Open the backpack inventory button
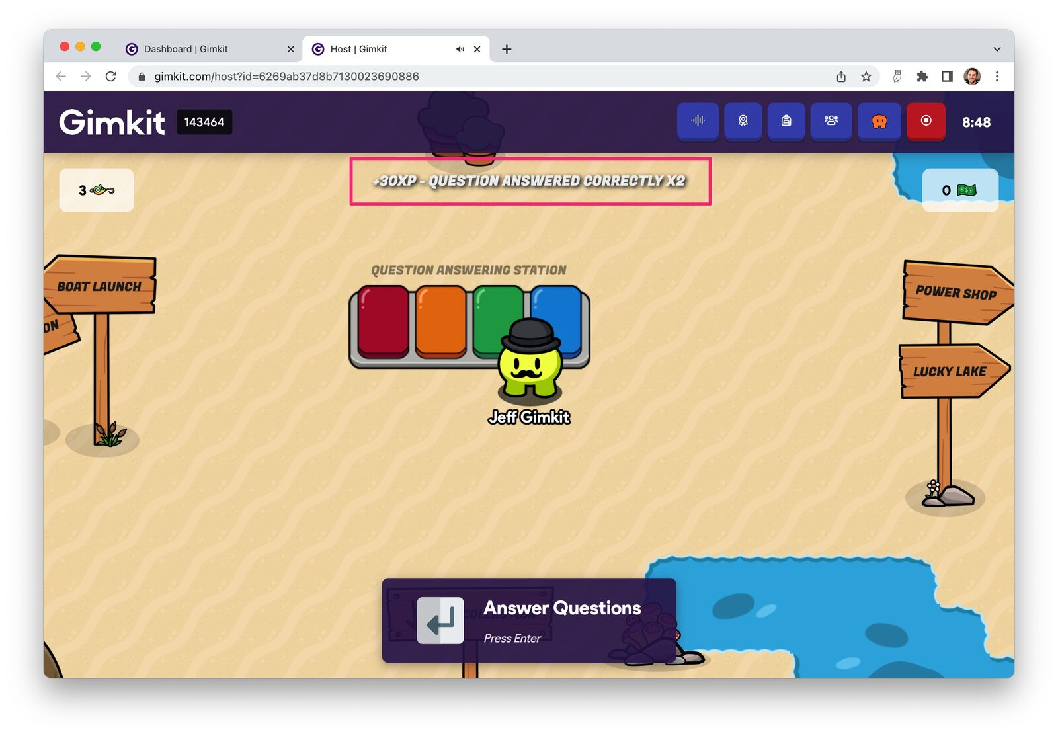The height and width of the screenshot is (736, 1058). click(786, 121)
